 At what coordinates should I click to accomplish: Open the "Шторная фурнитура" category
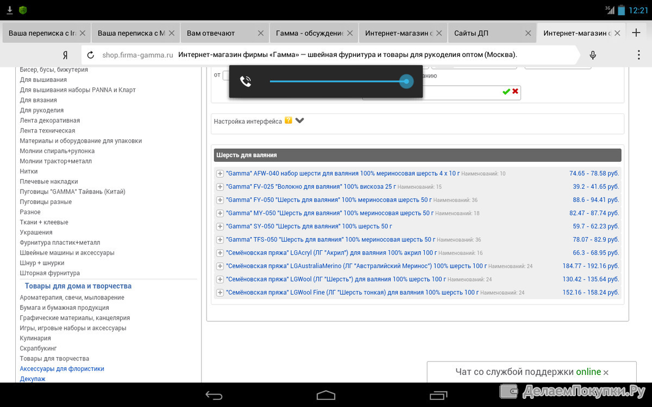pyautogui.click(x=50, y=273)
